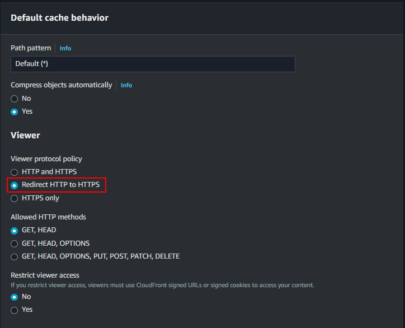Set Restrict viewer access to Yes
405x328 pixels.
(x=15, y=310)
